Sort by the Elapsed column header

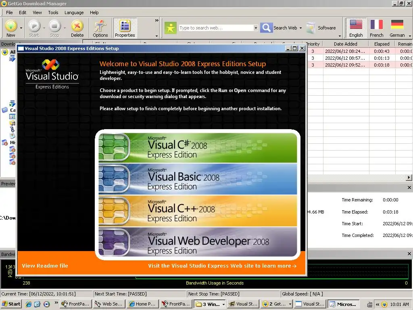382,44
